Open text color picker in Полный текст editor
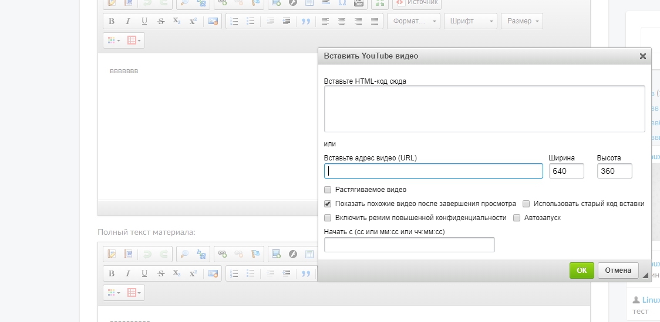660x322 pixels. [114, 293]
